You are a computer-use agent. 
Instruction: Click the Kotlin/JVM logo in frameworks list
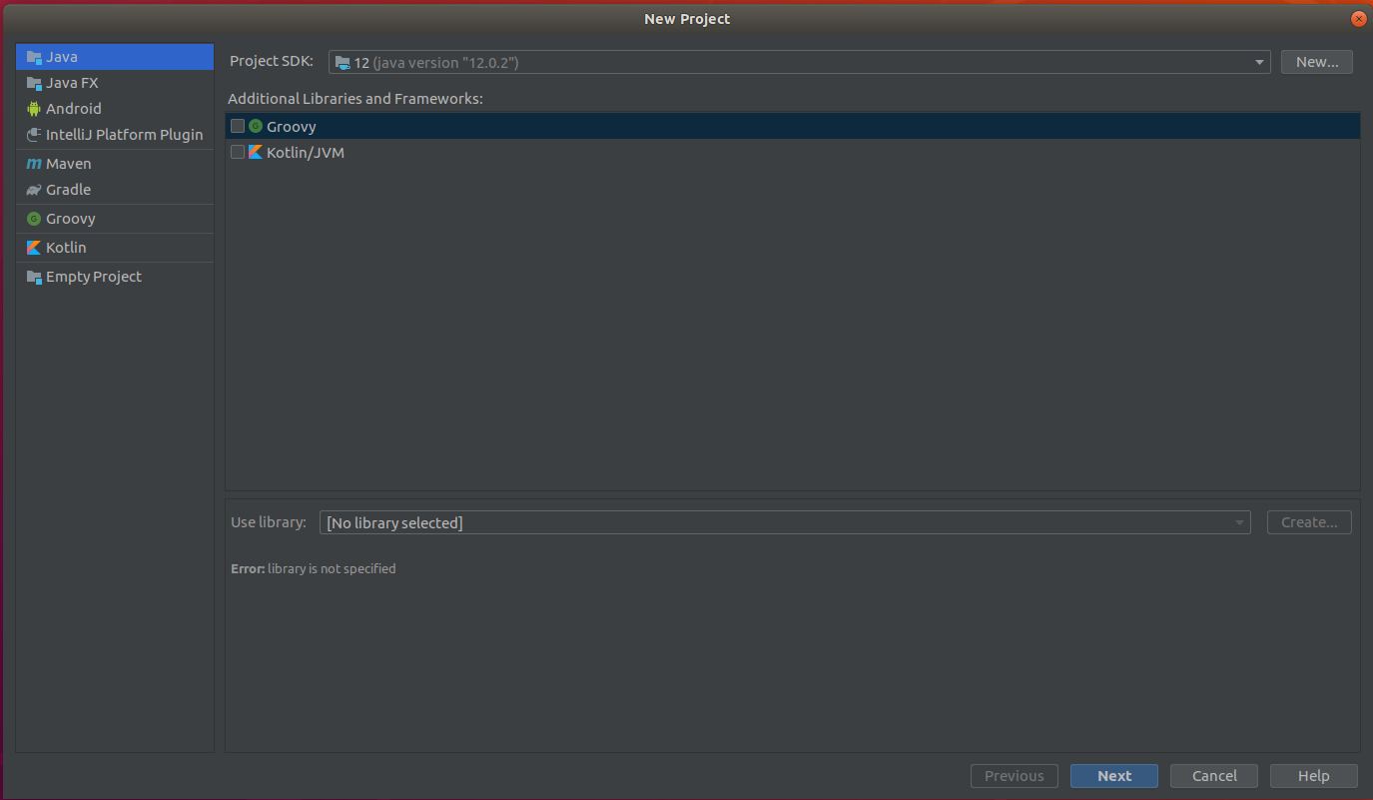pos(256,152)
